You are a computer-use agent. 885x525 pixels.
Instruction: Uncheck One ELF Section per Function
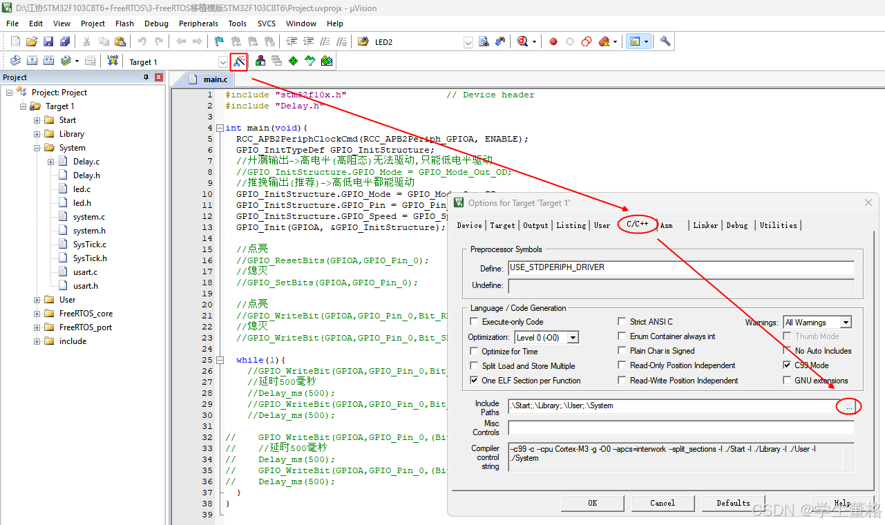click(474, 381)
